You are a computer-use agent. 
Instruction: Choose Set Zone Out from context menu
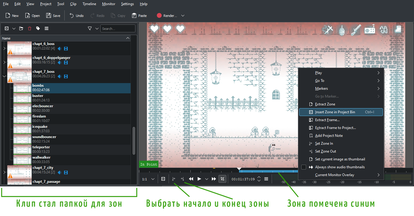click(x=341, y=151)
